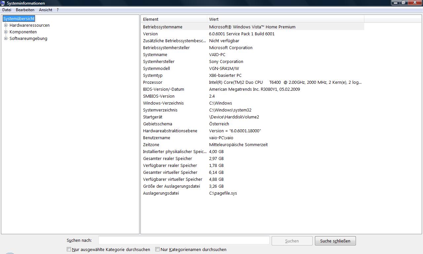The width and height of the screenshot is (423, 254).
Task: Select Gesamter virtueller Speicher row
Action: [252, 173]
